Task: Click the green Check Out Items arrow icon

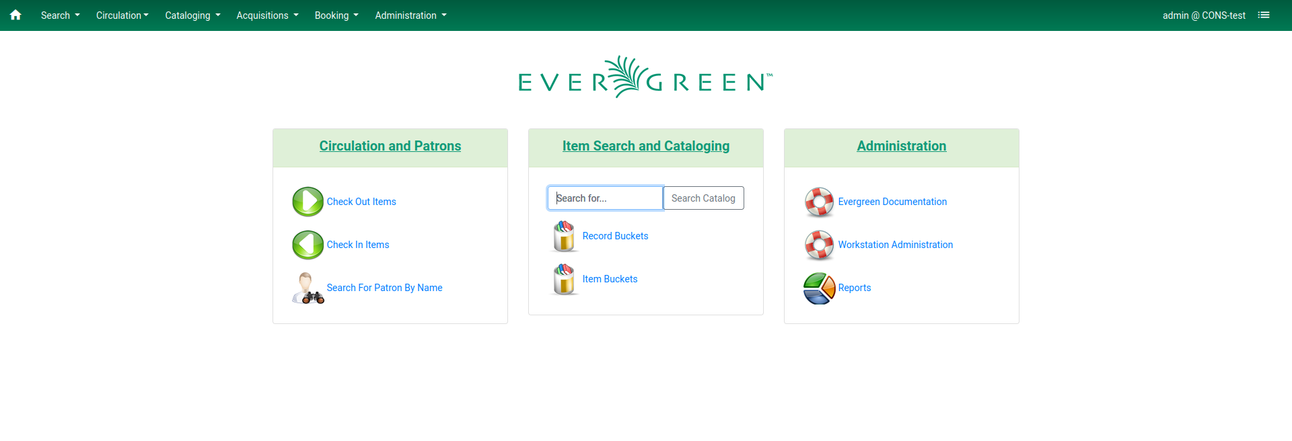Action: (308, 202)
